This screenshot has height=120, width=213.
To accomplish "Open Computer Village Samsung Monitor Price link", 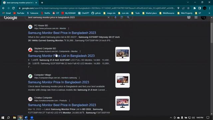I will [59, 82].
